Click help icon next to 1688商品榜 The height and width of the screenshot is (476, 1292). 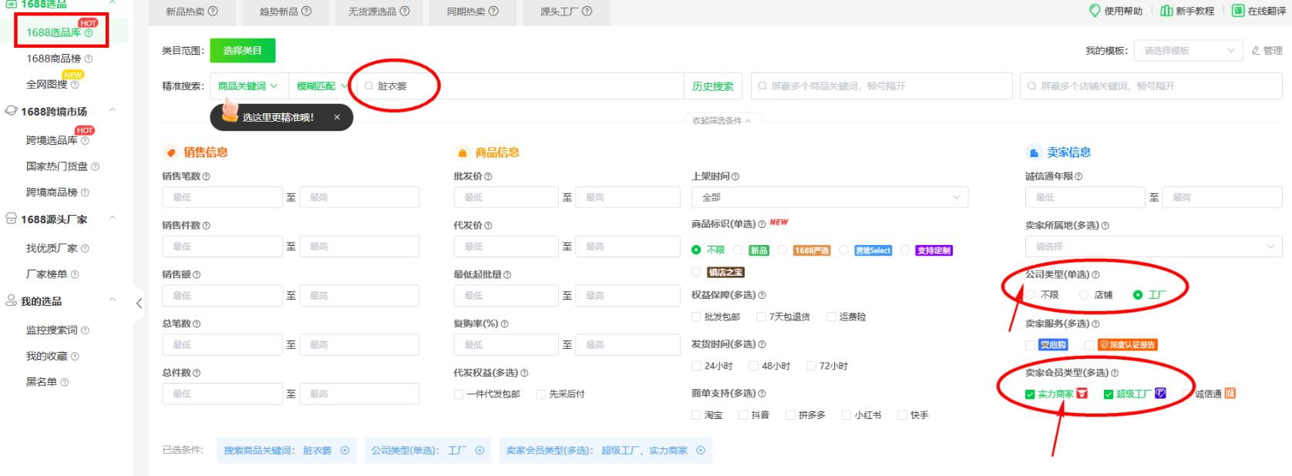tap(88, 59)
